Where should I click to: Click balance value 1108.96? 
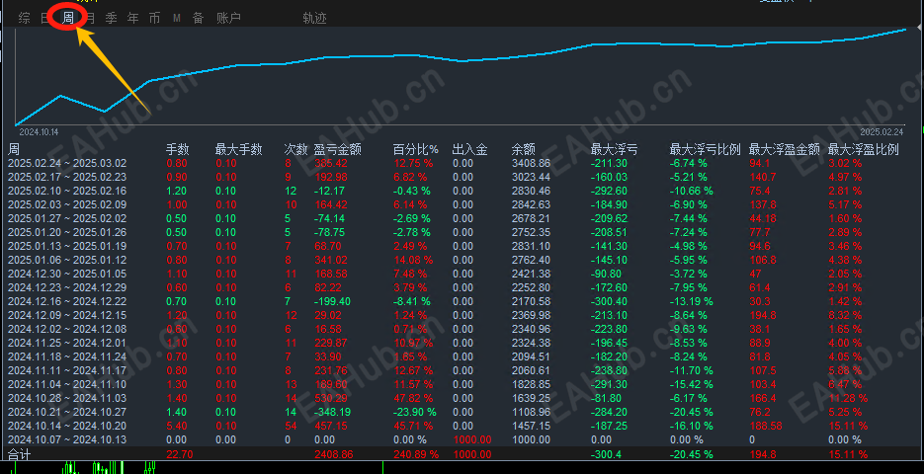click(x=531, y=412)
